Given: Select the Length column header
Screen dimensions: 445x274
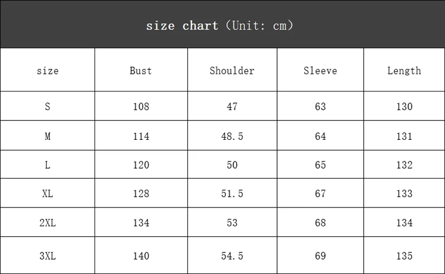Looking at the screenshot, I should coord(404,70).
